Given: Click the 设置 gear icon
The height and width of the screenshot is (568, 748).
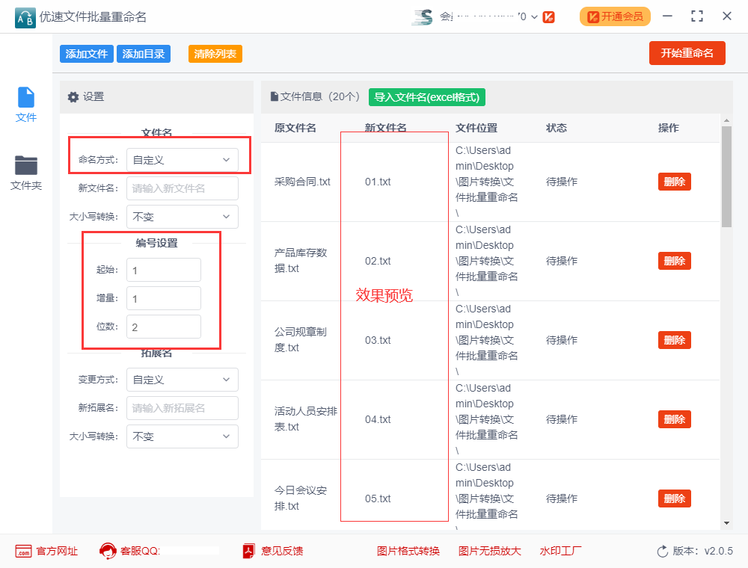Looking at the screenshot, I should 73,97.
